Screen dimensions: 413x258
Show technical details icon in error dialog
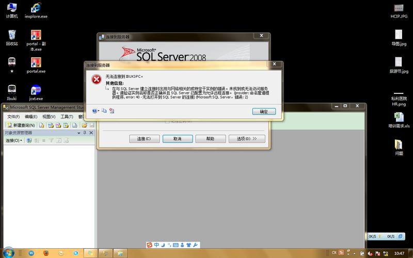coord(112,111)
